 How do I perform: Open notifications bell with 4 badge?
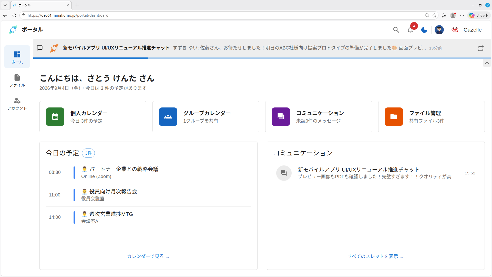pyautogui.click(x=411, y=30)
